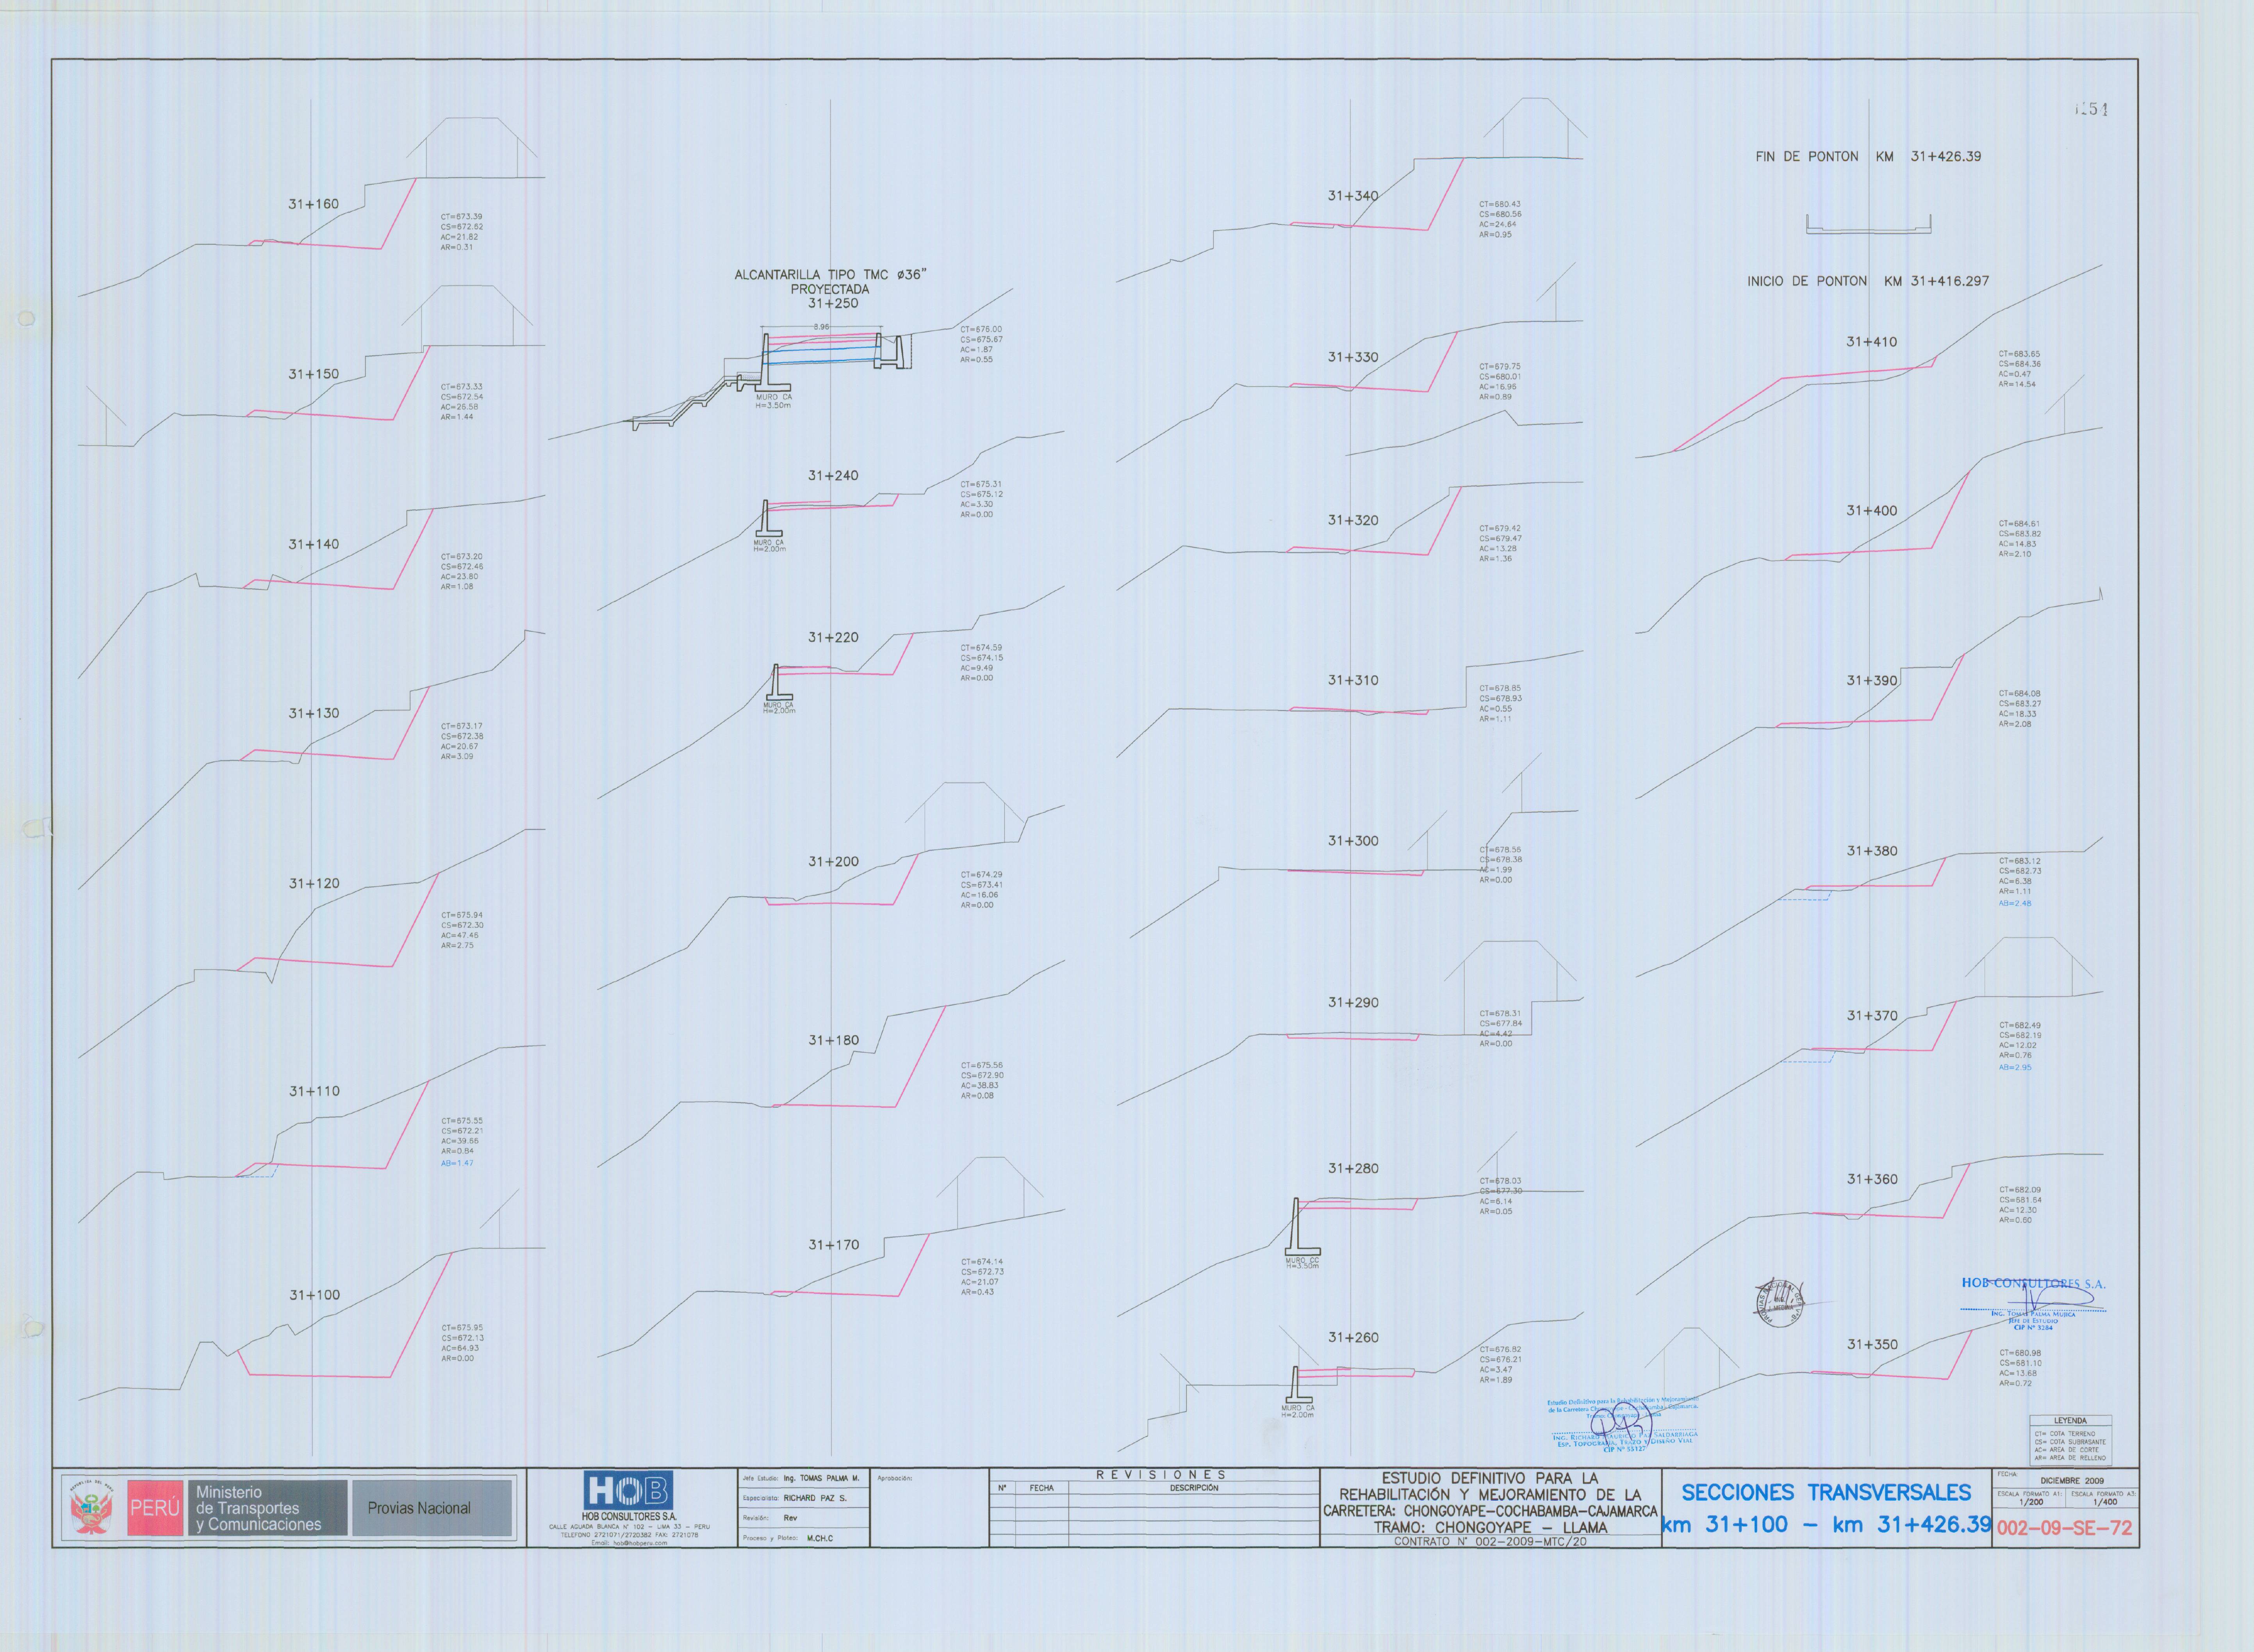Screen dimensions: 2254x1652
Task: Select the ALCANTARILLA TIPO TMC ø36" label
Action: point(830,274)
